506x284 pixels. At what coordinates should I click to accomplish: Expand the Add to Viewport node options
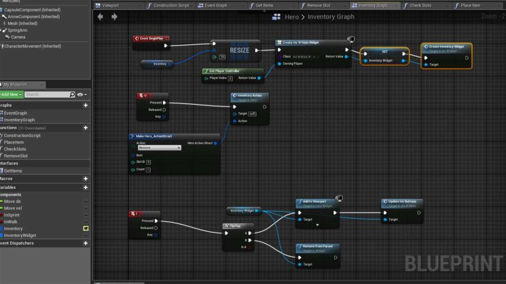point(317,225)
